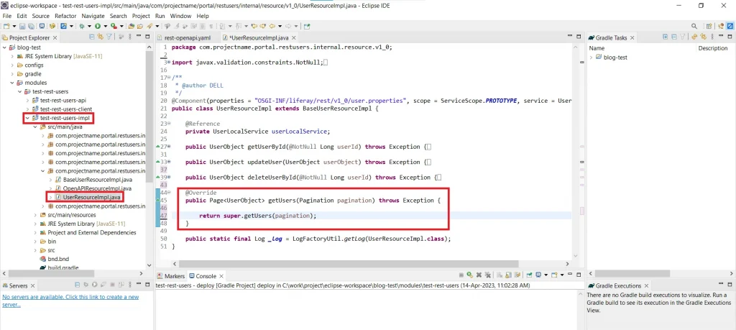Toggle Link to Selection in Gradle Tasks view

[x=703, y=37]
